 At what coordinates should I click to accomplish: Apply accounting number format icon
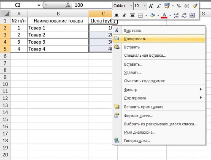click(x=167, y=6)
